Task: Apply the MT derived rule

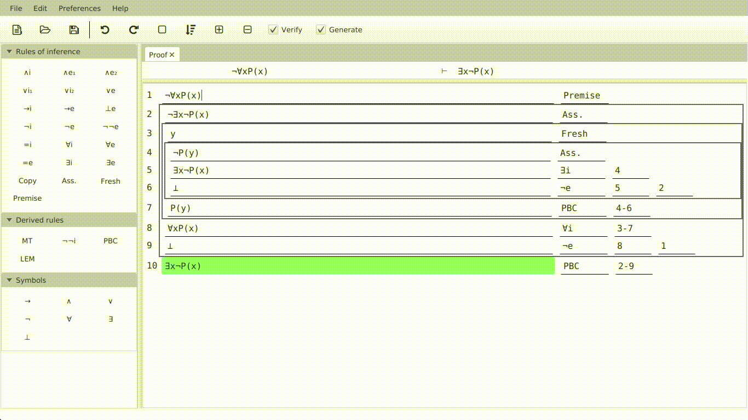Action: coord(27,241)
